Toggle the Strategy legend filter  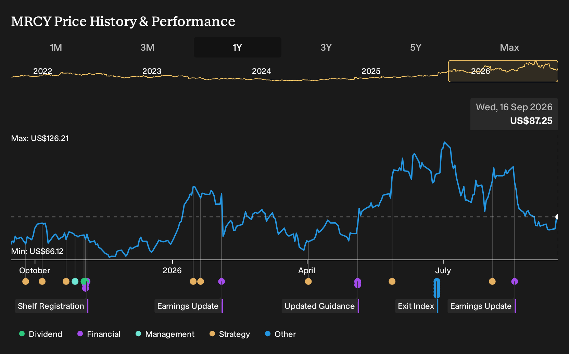pyautogui.click(x=229, y=334)
